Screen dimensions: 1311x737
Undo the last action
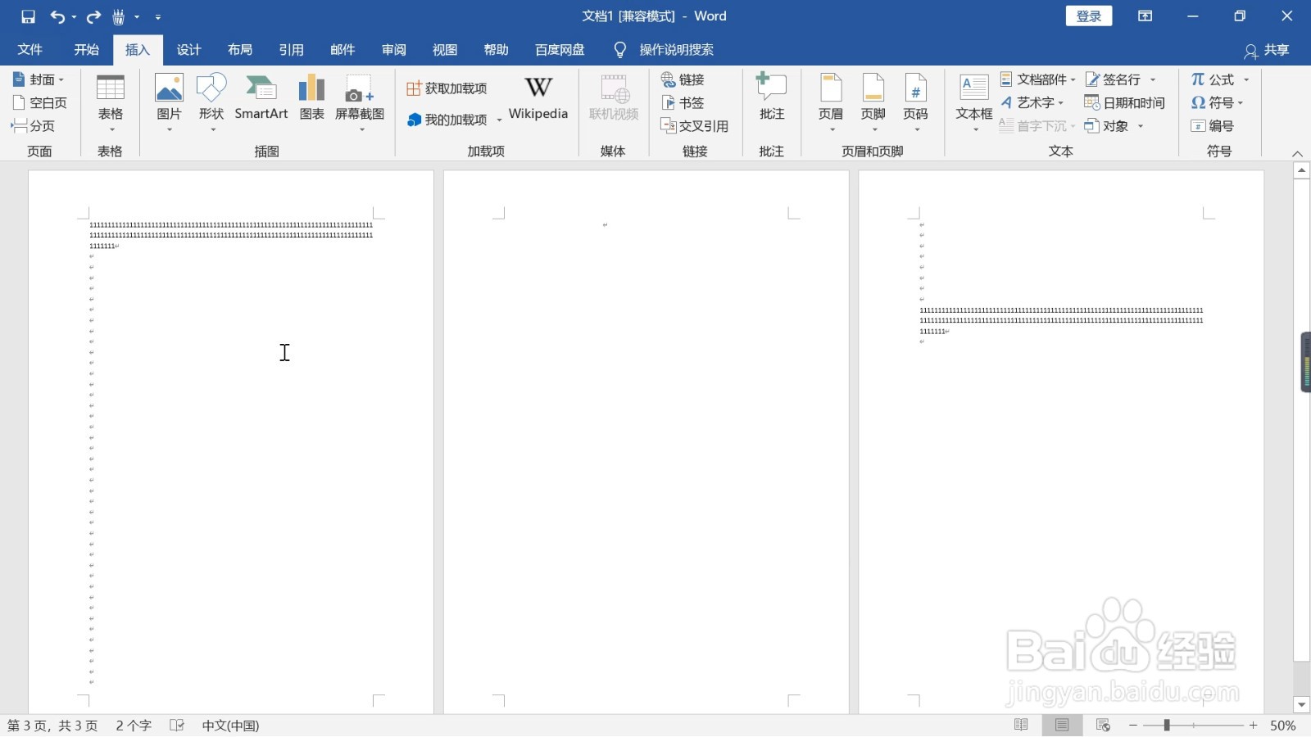click(57, 16)
